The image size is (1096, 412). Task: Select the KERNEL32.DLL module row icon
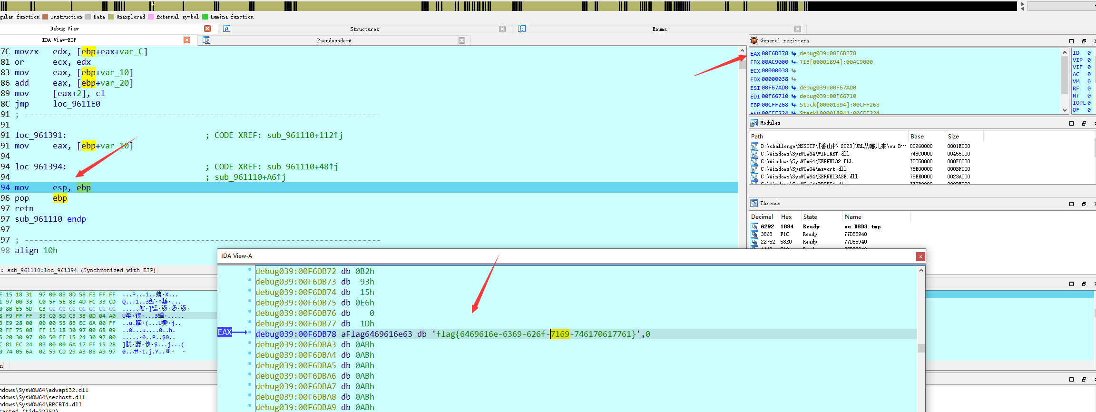[754, 161]
